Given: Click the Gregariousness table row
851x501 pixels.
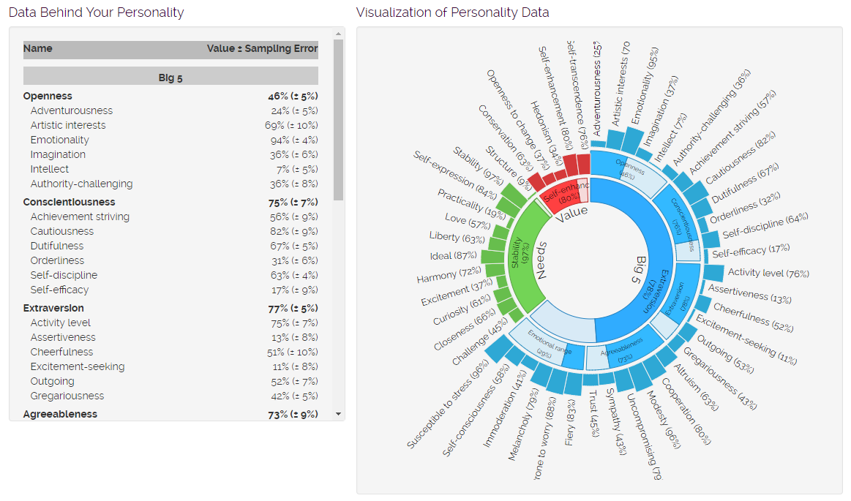Looking at the screenshot, I should point(170,396).
